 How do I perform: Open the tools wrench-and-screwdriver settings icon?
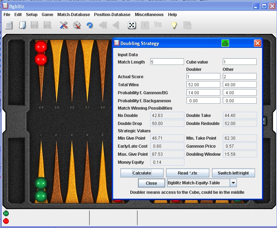coord(64,25)
